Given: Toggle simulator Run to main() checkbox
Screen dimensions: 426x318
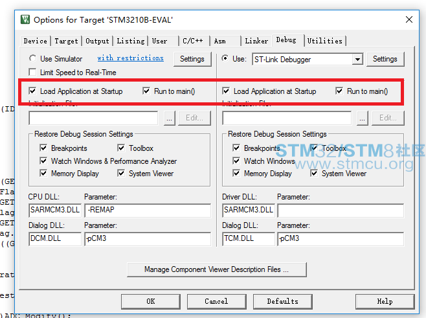Looking at the screenshot, I should (146, 91).
